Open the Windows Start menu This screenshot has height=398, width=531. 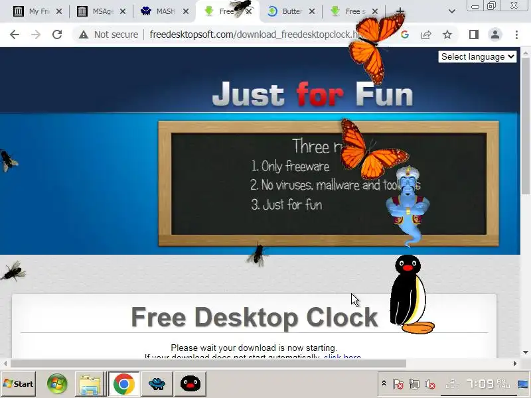[19, 384]
